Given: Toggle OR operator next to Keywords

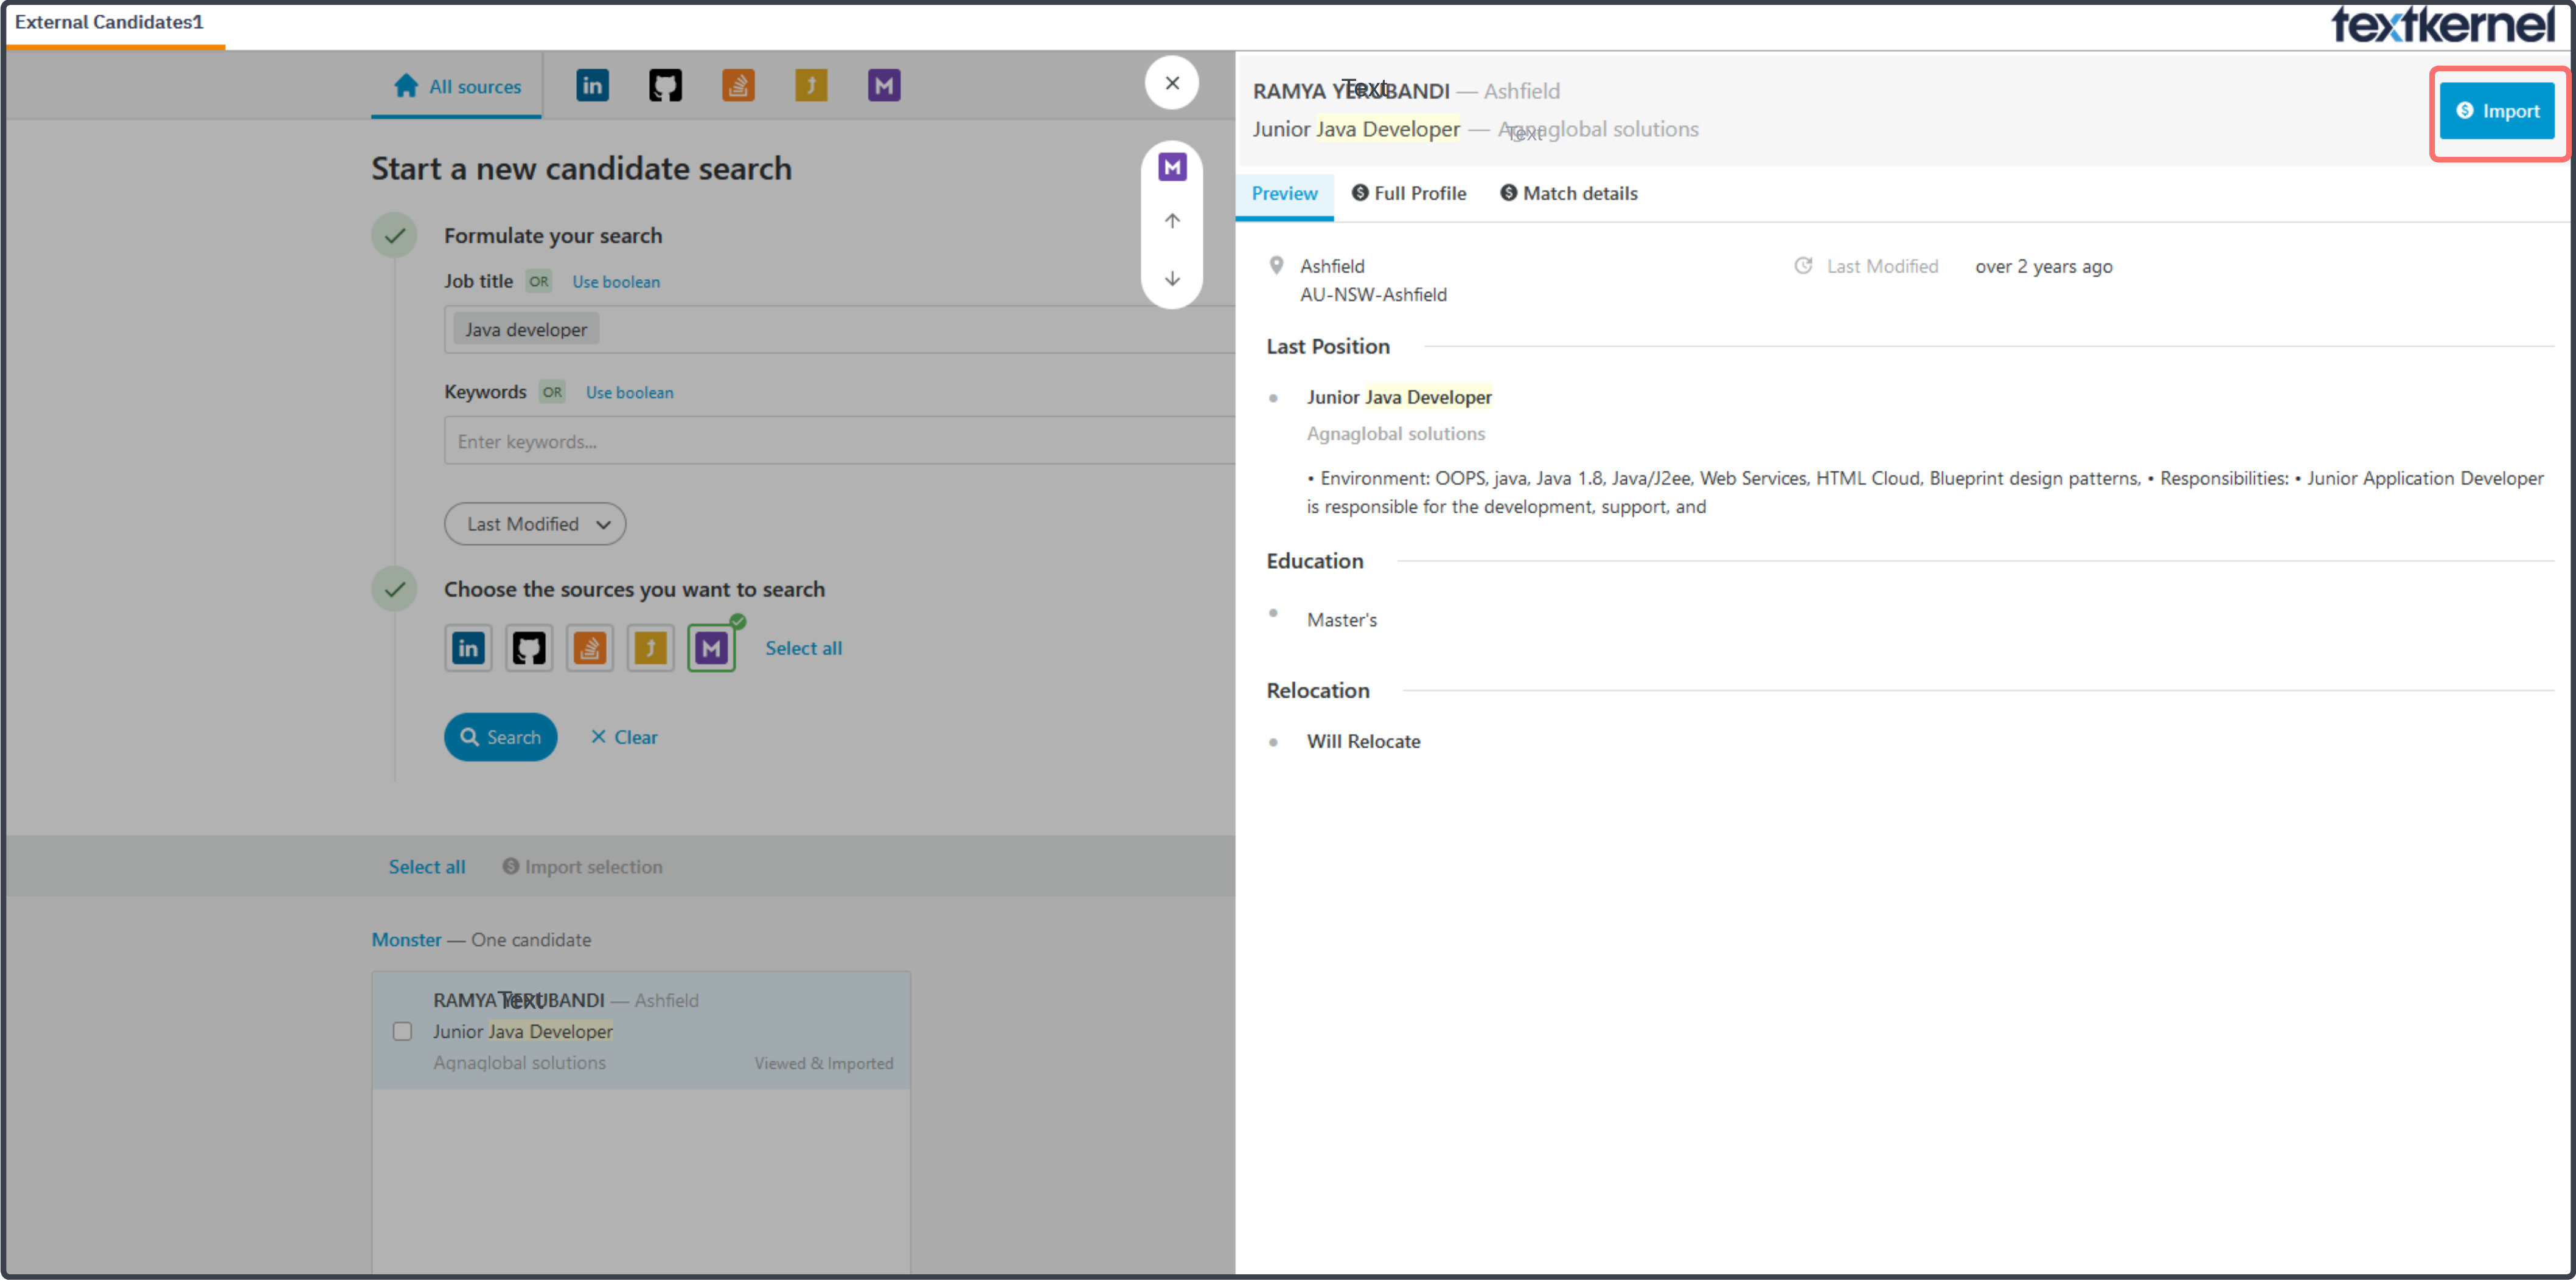Looking at the screenshot, I should click(552, 393).
